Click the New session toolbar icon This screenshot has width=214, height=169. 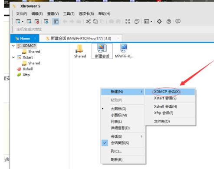[x=18, y=22]
